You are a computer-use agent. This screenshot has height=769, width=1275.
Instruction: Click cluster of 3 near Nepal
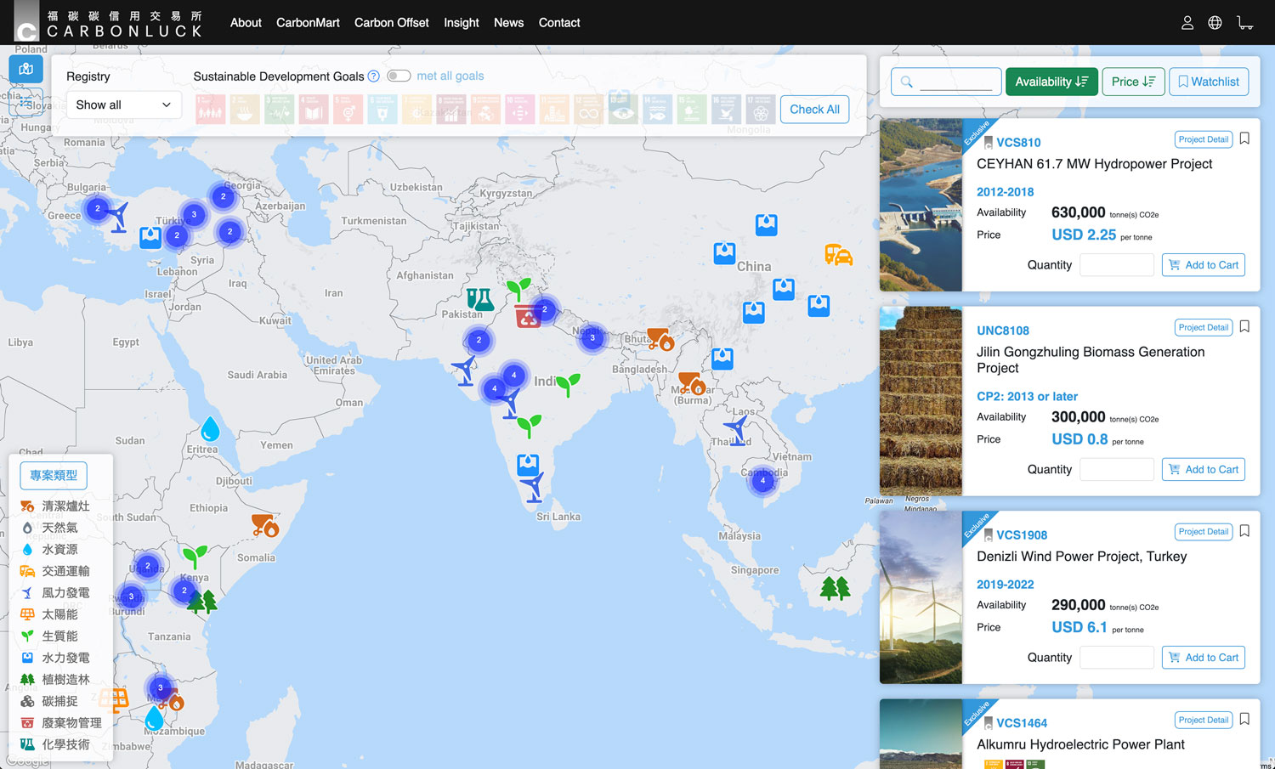(592, 337)
